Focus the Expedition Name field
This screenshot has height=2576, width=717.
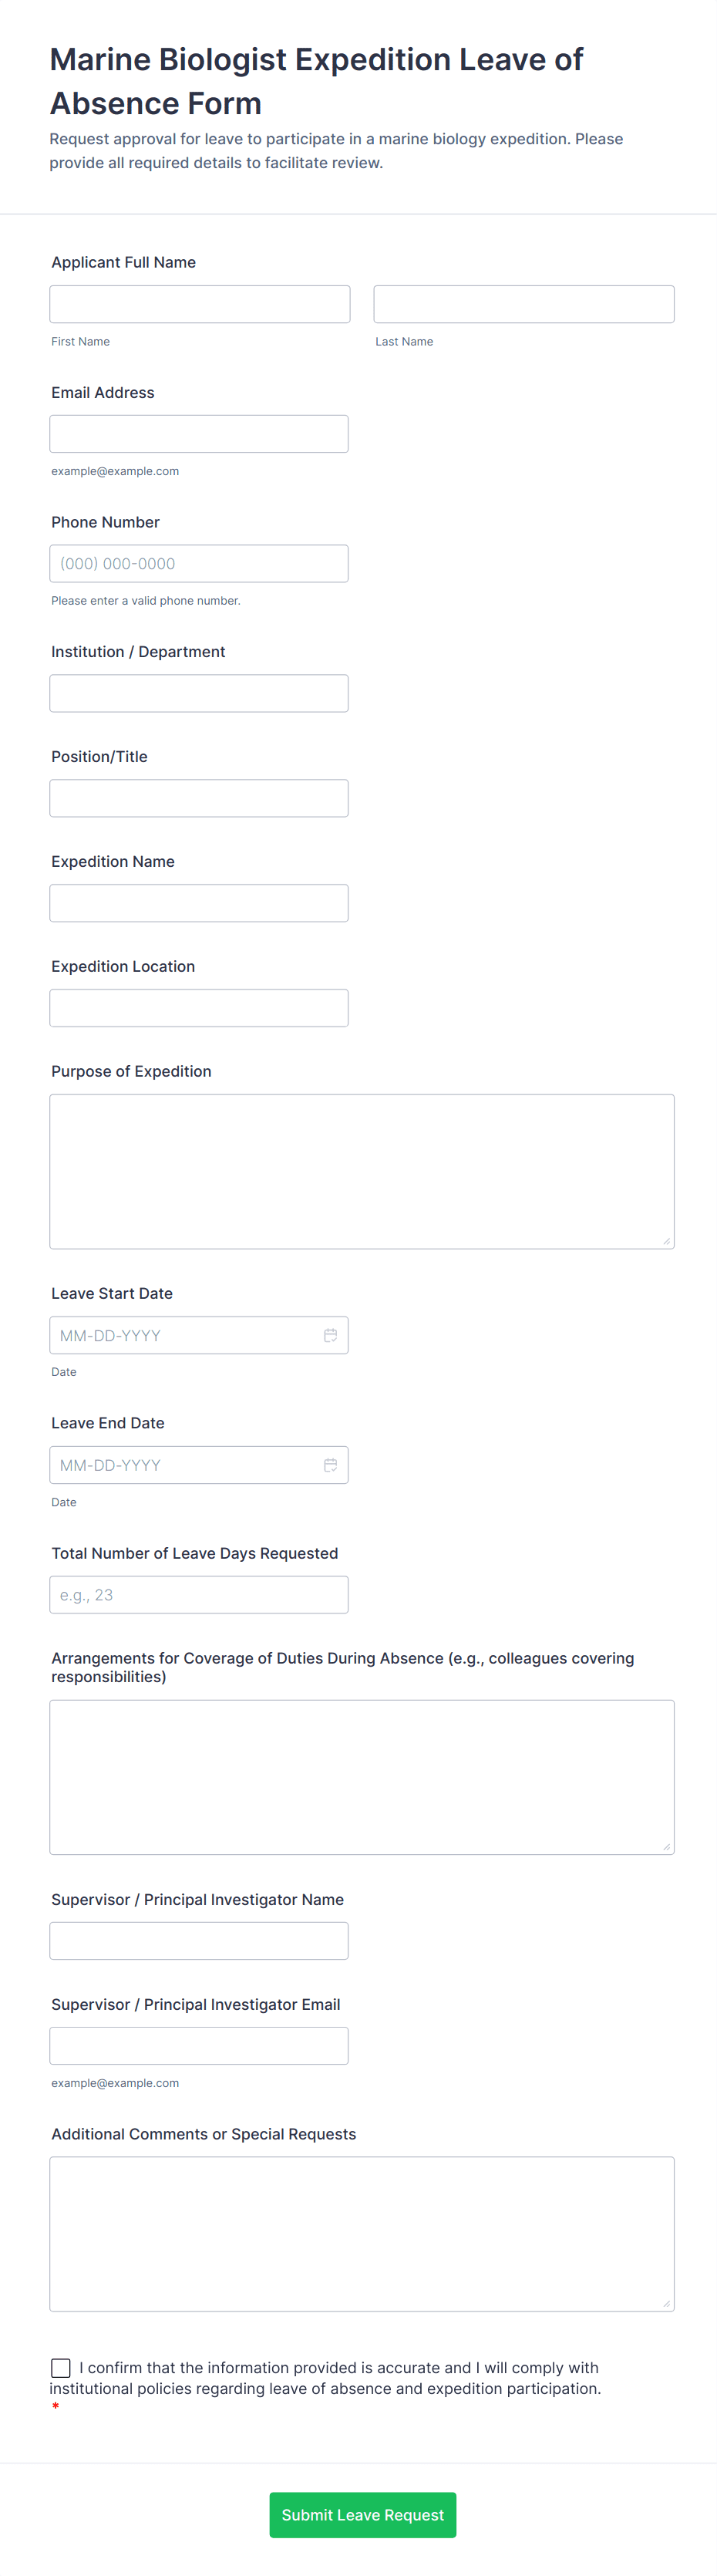pos(199,903)
